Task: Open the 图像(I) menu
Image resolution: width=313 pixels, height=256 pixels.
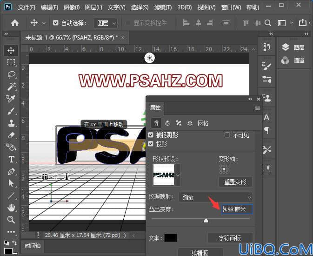Action: tap(72, 7)
